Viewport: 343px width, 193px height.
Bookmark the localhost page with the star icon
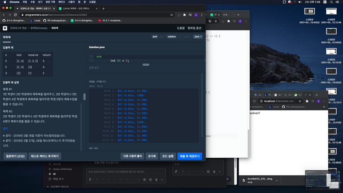(300, 101)
